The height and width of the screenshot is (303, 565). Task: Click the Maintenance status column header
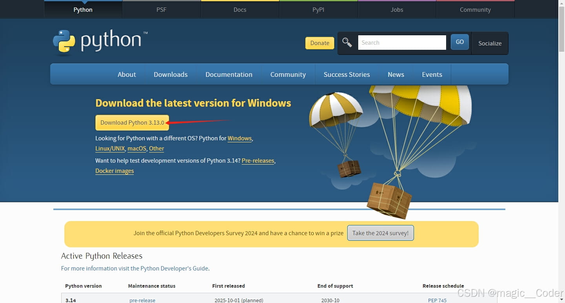coord(152,286)
